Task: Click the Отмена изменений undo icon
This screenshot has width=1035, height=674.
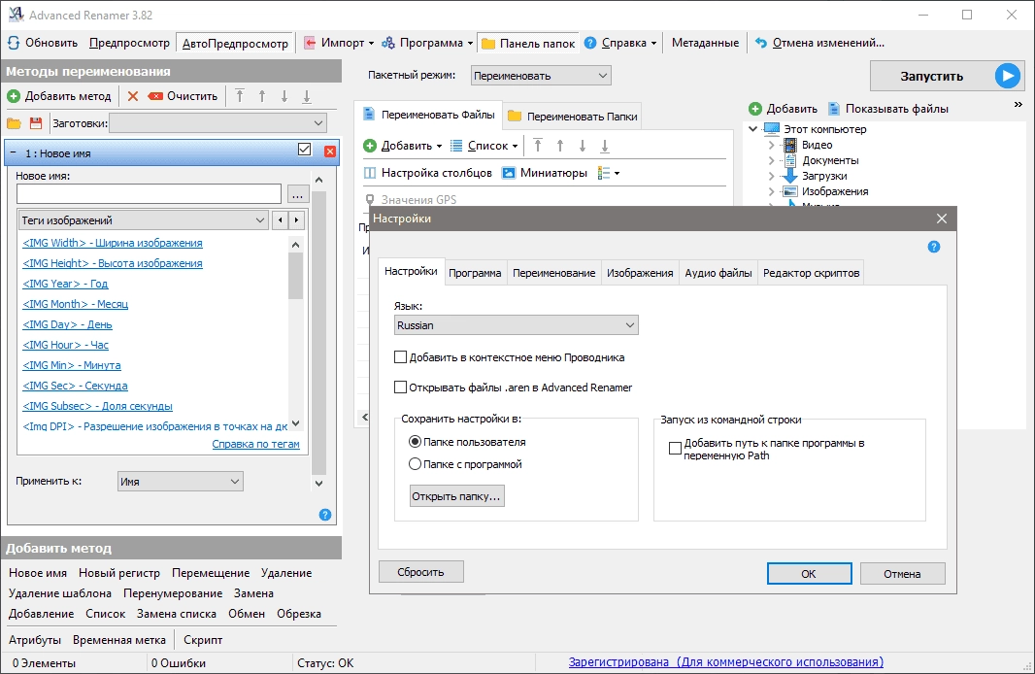Action: tap(761, 43)
